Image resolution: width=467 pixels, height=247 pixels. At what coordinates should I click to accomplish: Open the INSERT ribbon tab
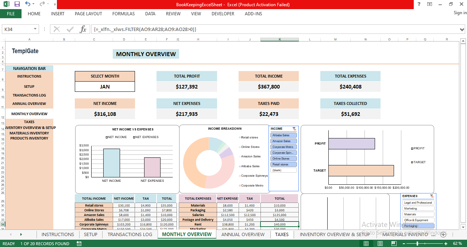[x=58, y=14]
